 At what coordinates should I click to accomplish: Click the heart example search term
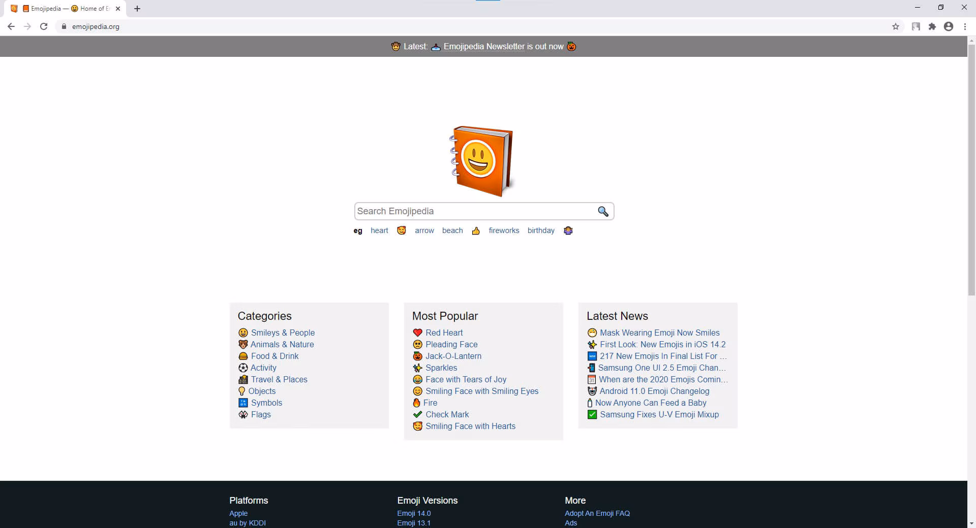(379, 230)
